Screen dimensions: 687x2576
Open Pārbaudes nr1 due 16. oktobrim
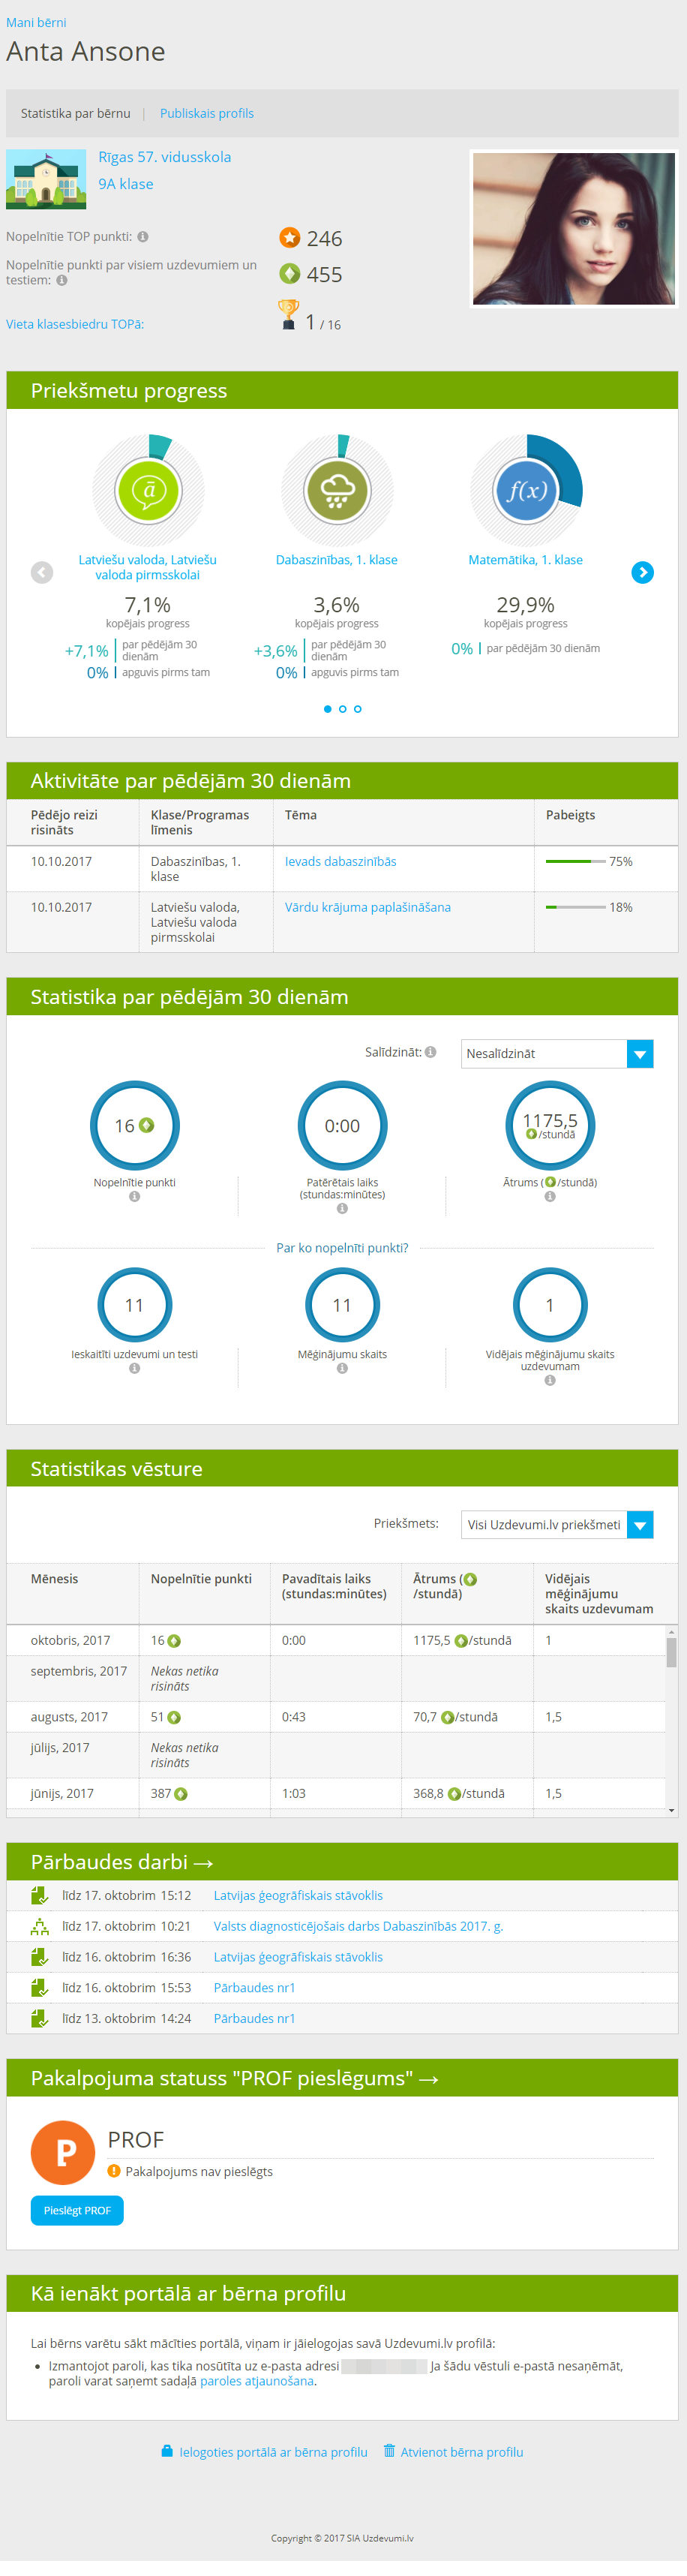[x=254, y=1988]
